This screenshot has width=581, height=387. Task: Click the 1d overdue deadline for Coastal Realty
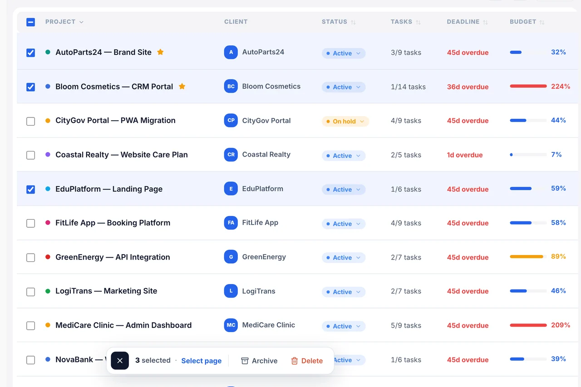pyautogui.click(x=465, y=155)
